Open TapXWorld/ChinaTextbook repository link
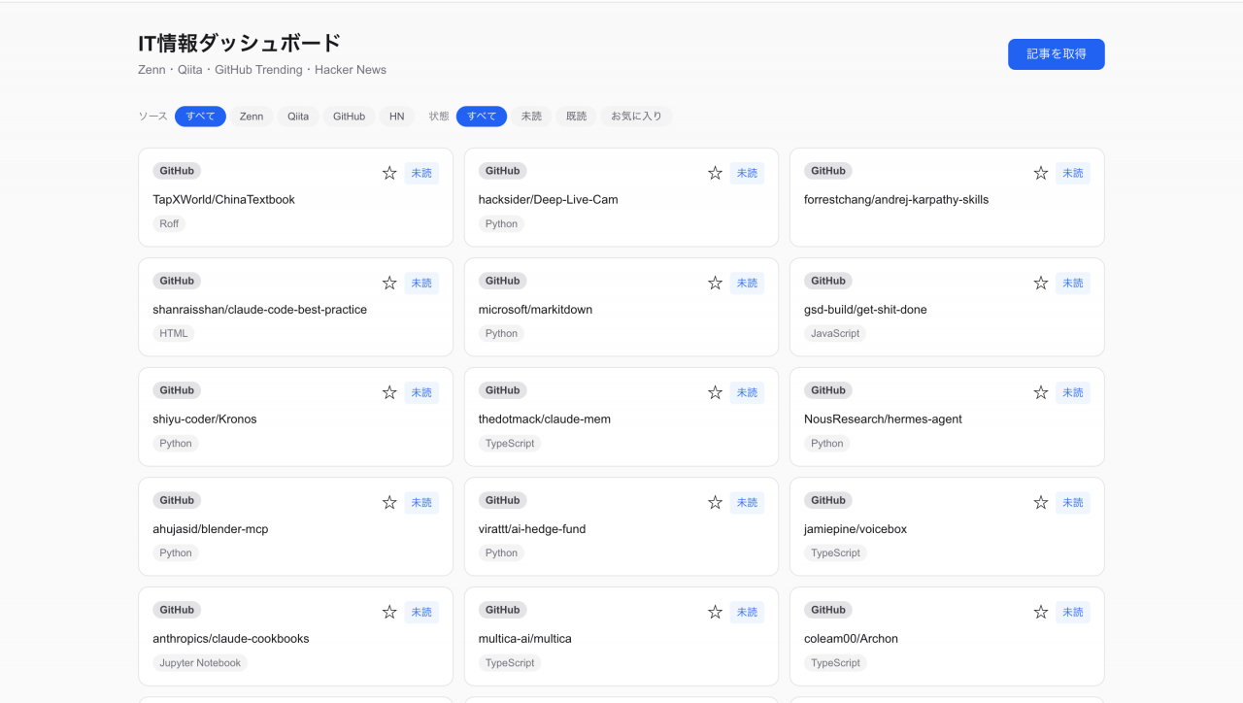The height and width of the screenshot is (703, 1243). pos(223,199)
